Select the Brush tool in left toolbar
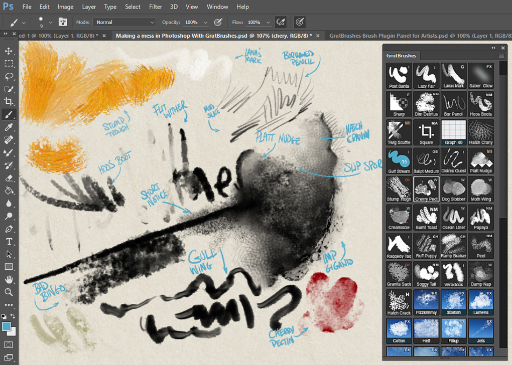The image size is (512, 365). 9,114
